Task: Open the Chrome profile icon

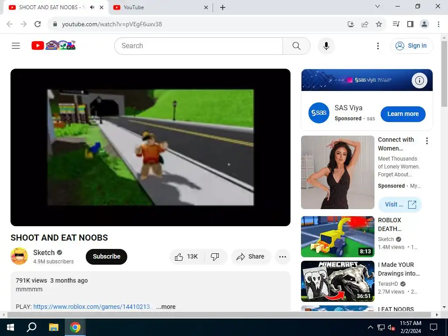Action: pos(424,24)
